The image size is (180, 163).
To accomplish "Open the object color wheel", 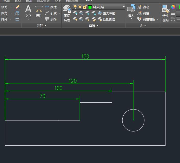I will tap(173, 7).
